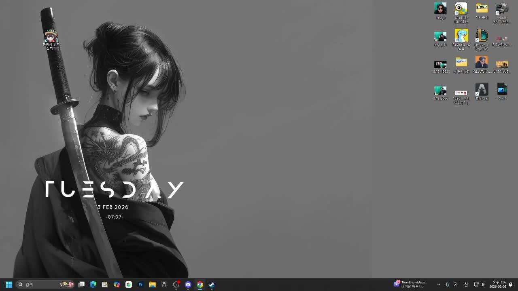Open Steam from the taskbar

211,285
